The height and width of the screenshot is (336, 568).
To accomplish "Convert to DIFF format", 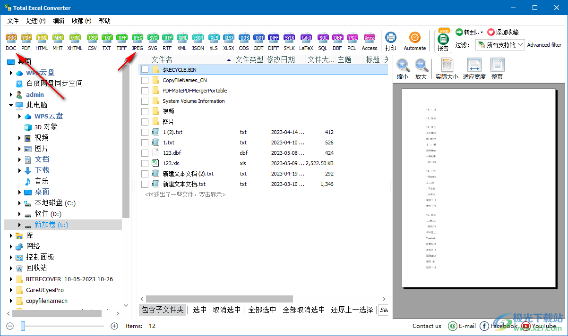I will [x=274, y=42].
